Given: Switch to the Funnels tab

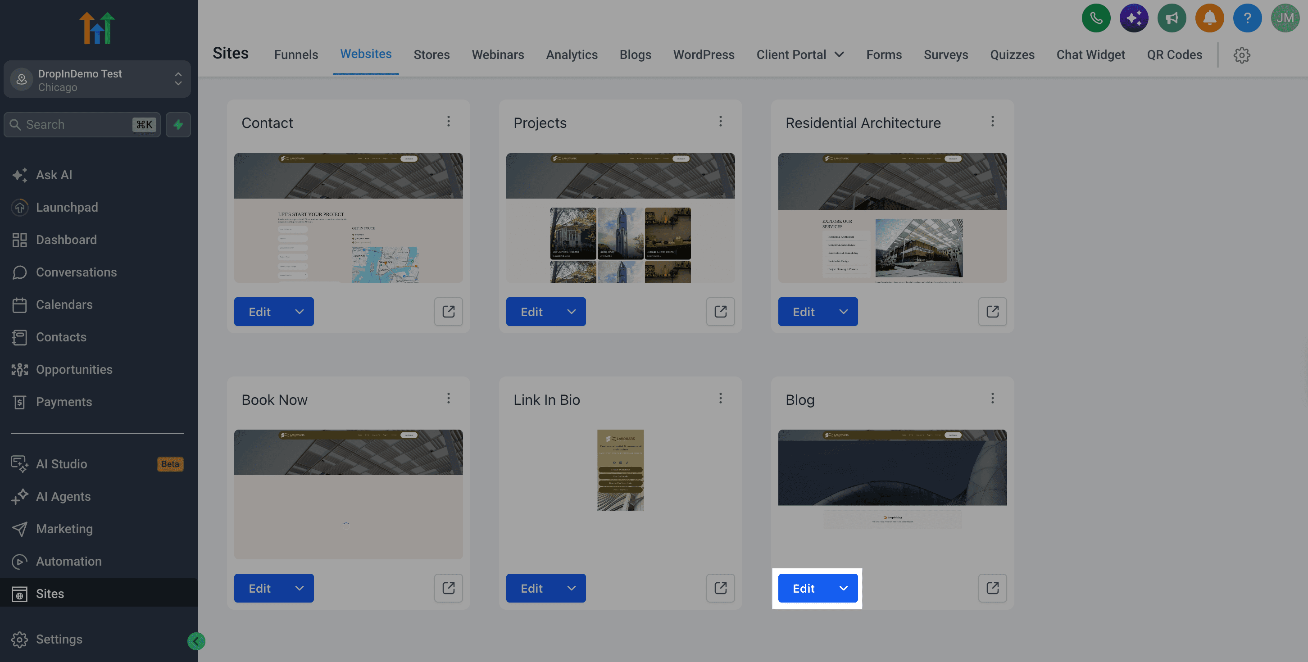Looking at the screenshot, I should [296, 54].
